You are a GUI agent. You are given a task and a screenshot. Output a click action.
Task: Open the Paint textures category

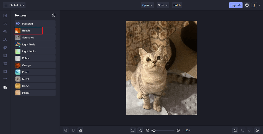coord(35,72)
